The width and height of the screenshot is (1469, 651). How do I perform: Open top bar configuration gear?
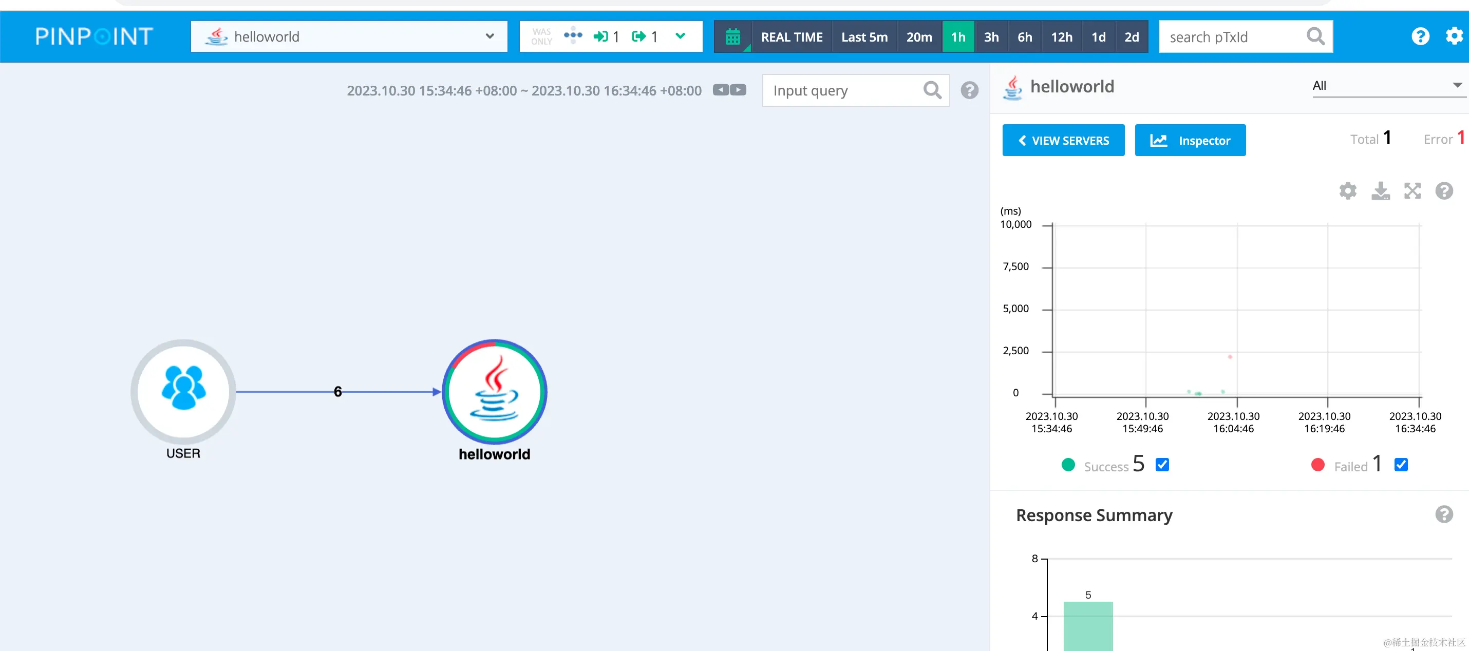pos(1454,36)
